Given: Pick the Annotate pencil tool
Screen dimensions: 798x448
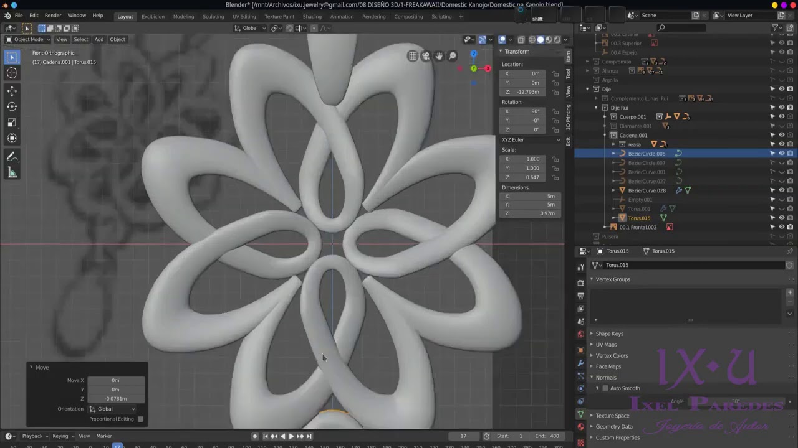Looking at the screenshot, I should coord(12,157).
